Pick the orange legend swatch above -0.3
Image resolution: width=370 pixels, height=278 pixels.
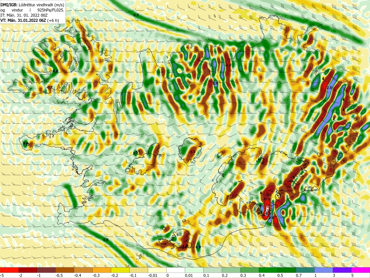pyautogui.click(x=102, y=270)
